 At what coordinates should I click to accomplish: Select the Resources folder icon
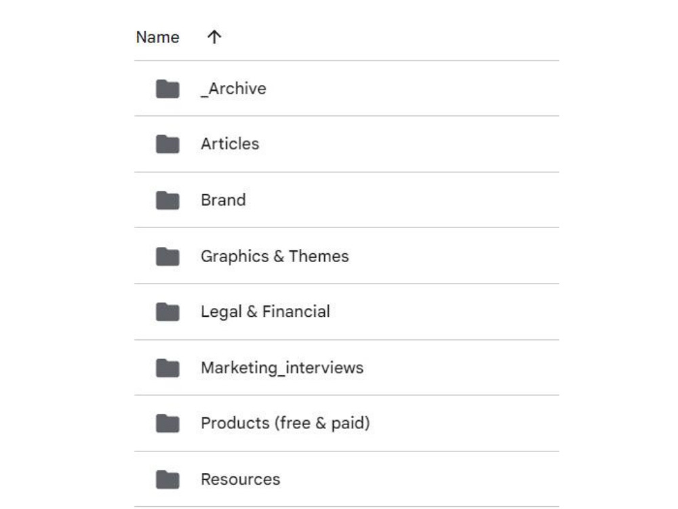tap(167, 480)
